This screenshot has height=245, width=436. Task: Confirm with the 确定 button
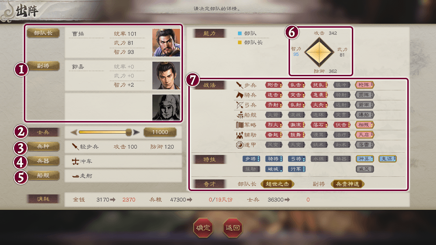tap(203, 228)
